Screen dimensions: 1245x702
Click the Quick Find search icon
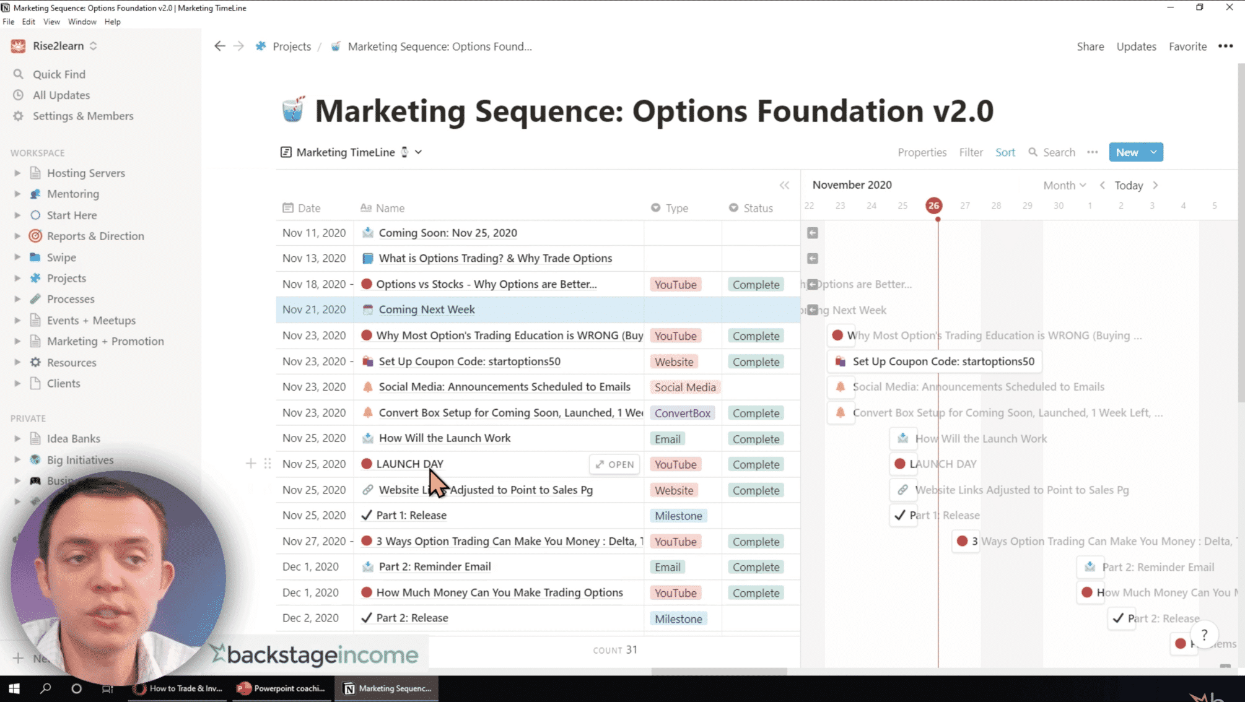point(19,74)
